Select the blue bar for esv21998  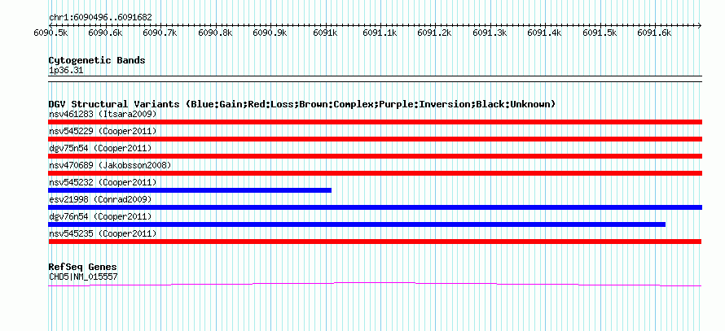(375, 207)
